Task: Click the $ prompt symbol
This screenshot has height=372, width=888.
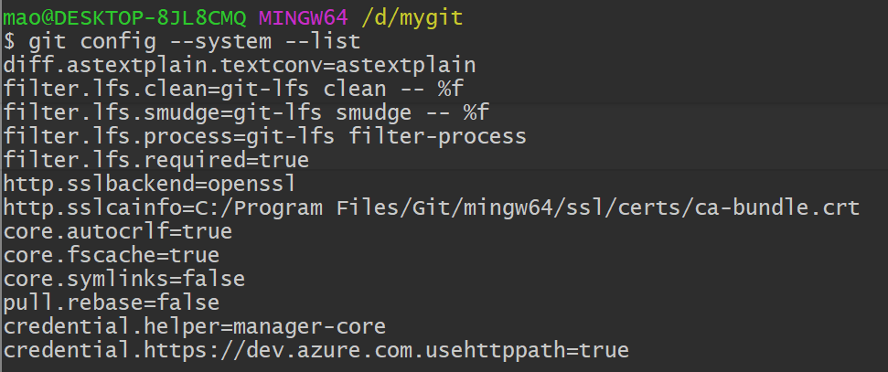Action: pos(10,41)
